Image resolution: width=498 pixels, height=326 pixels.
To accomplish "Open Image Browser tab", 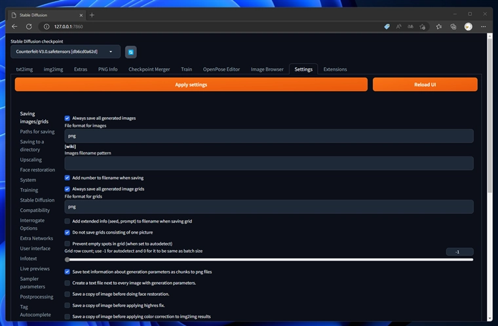I will coord(267,69).
